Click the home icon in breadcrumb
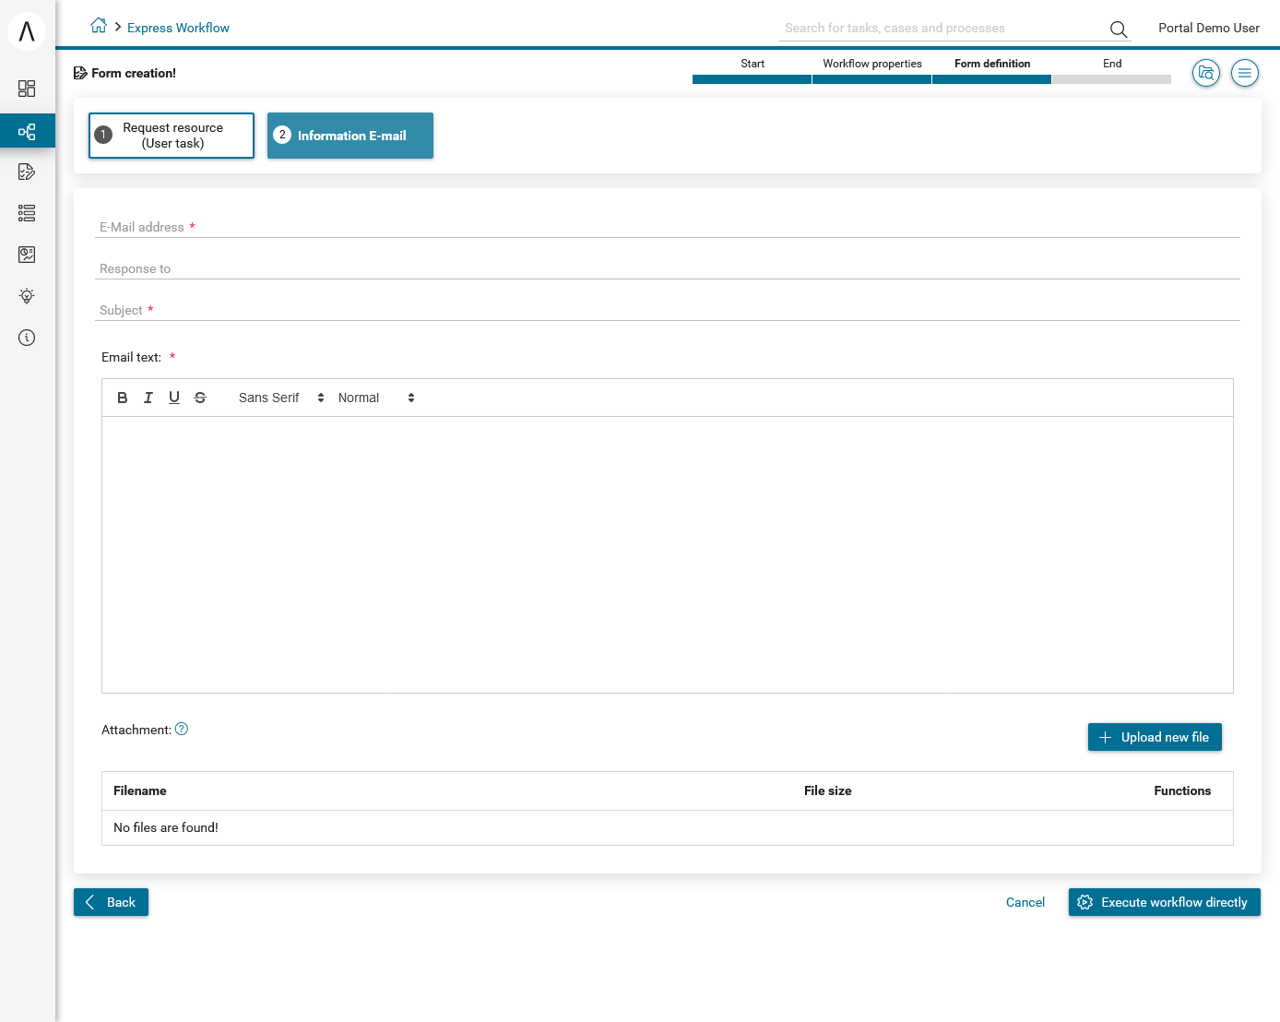 (99, 27)
